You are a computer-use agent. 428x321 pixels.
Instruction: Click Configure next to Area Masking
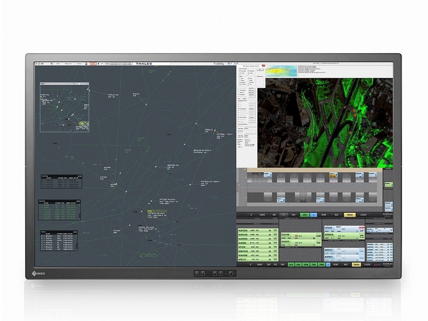point(252,109)
